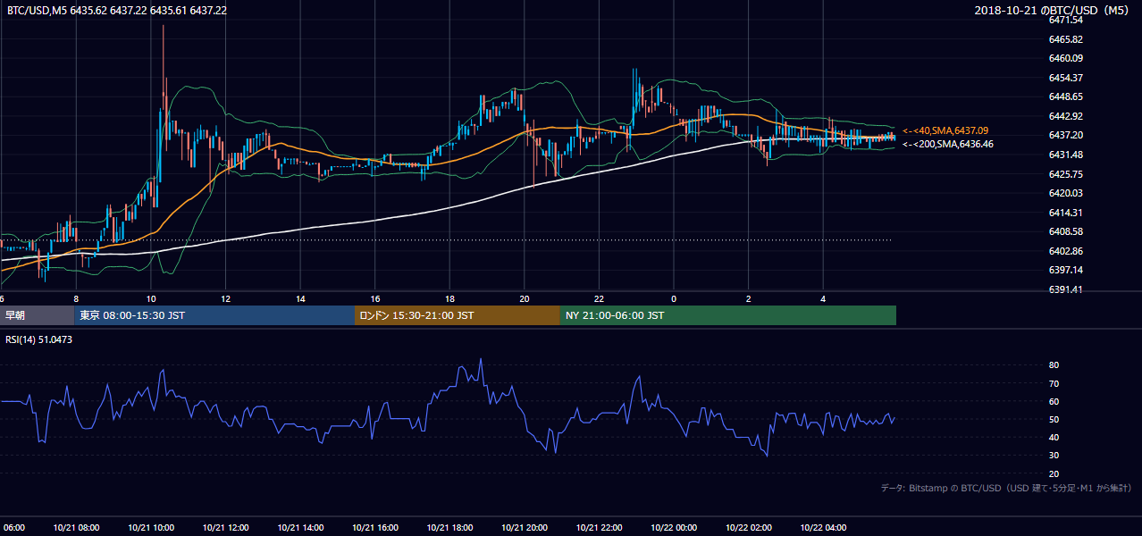Click the bottom time label 10/21 14:00
The height and width of the screenshot is (536, 1142).
click(300, 527)
